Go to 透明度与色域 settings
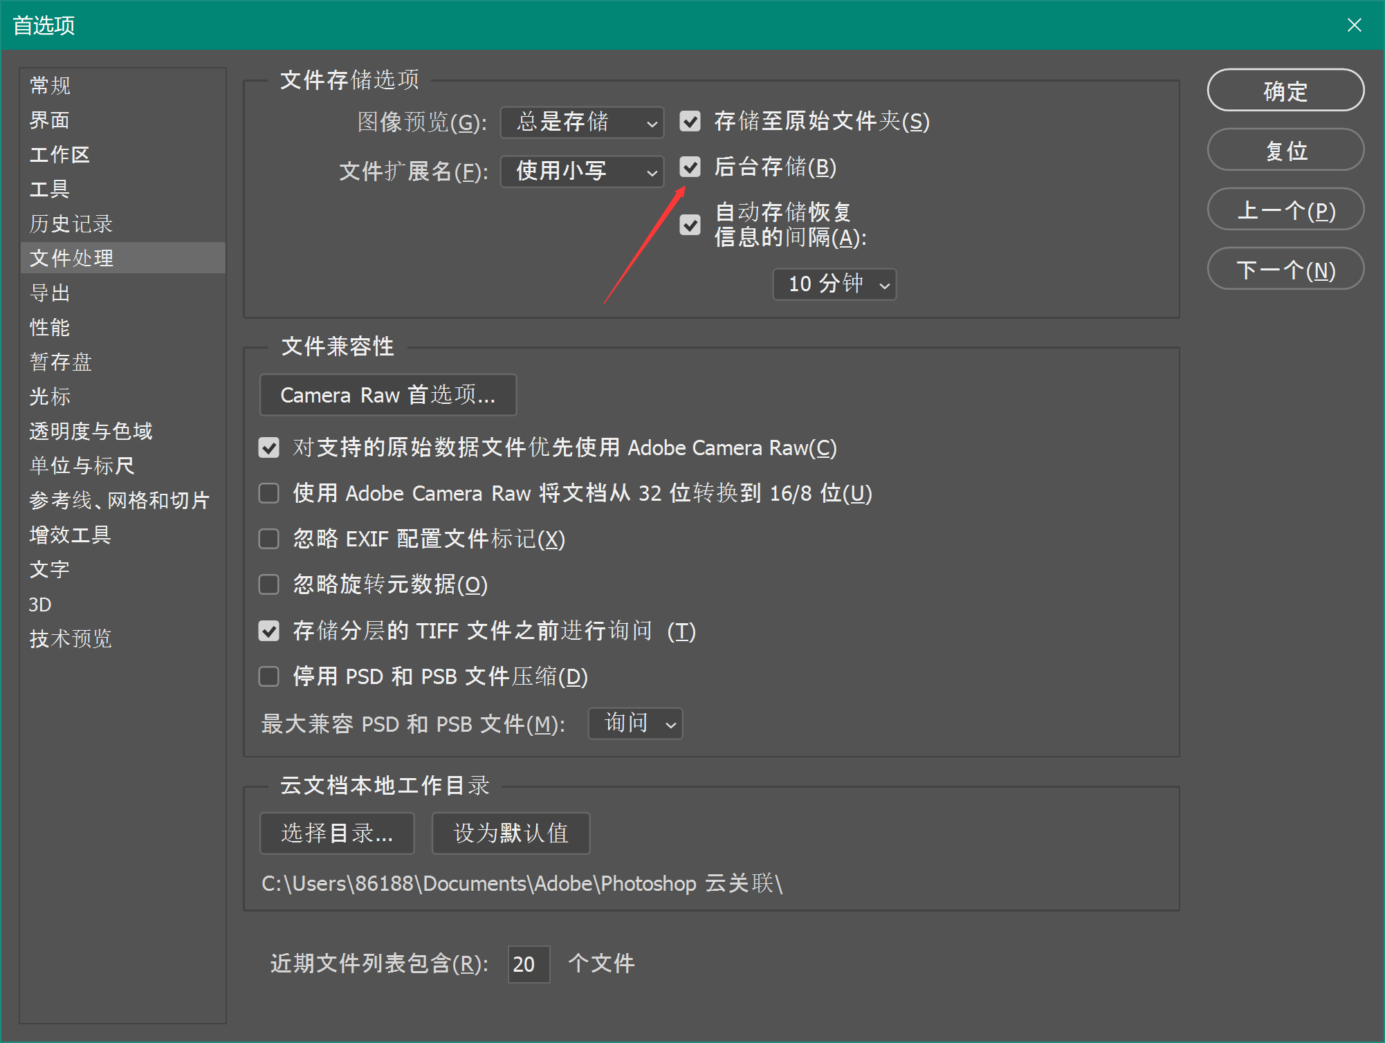Image resolution: width=1385 pixels, height=1043 pixels. pos(91,431)
